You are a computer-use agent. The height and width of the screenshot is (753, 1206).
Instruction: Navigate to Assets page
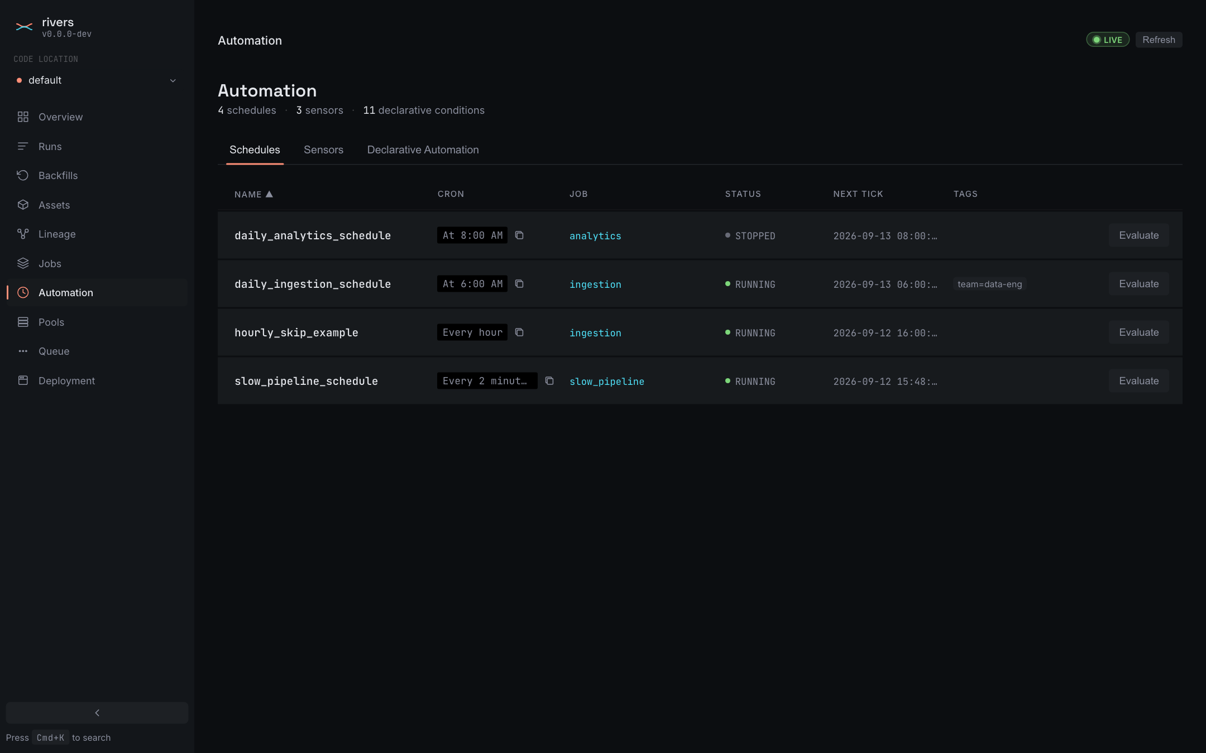pyautogui.click(x=97, y=205)
